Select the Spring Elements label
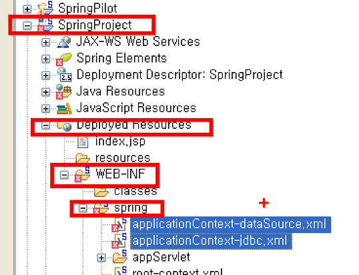 pyautogui.click(x=122, y=58)
